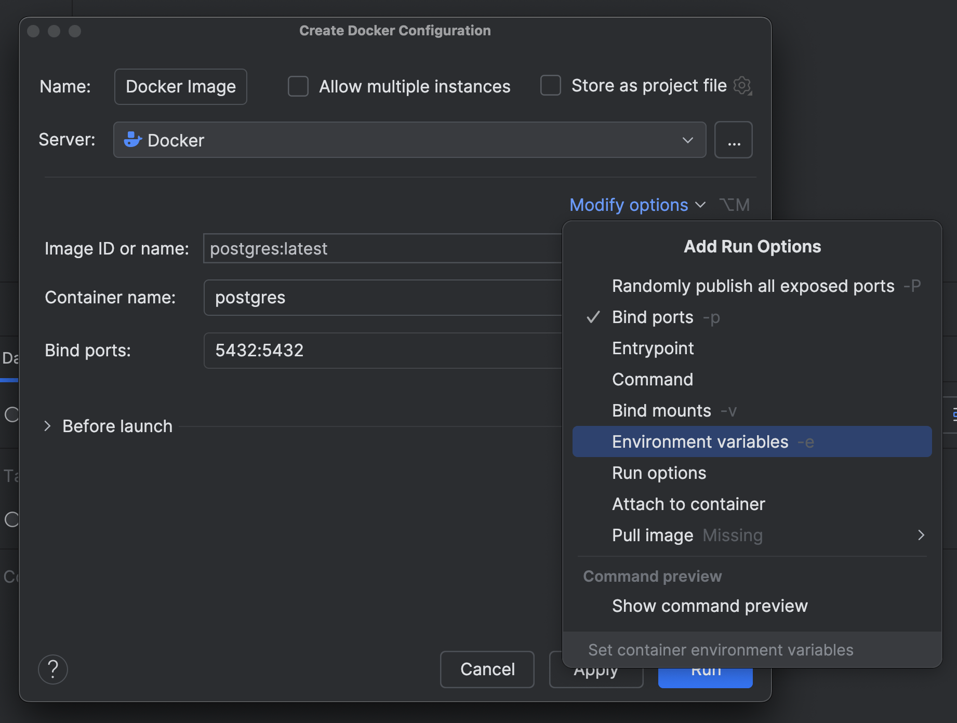
Task: Click the Docker whale icon in Server field
Action: tap(132, 140)
